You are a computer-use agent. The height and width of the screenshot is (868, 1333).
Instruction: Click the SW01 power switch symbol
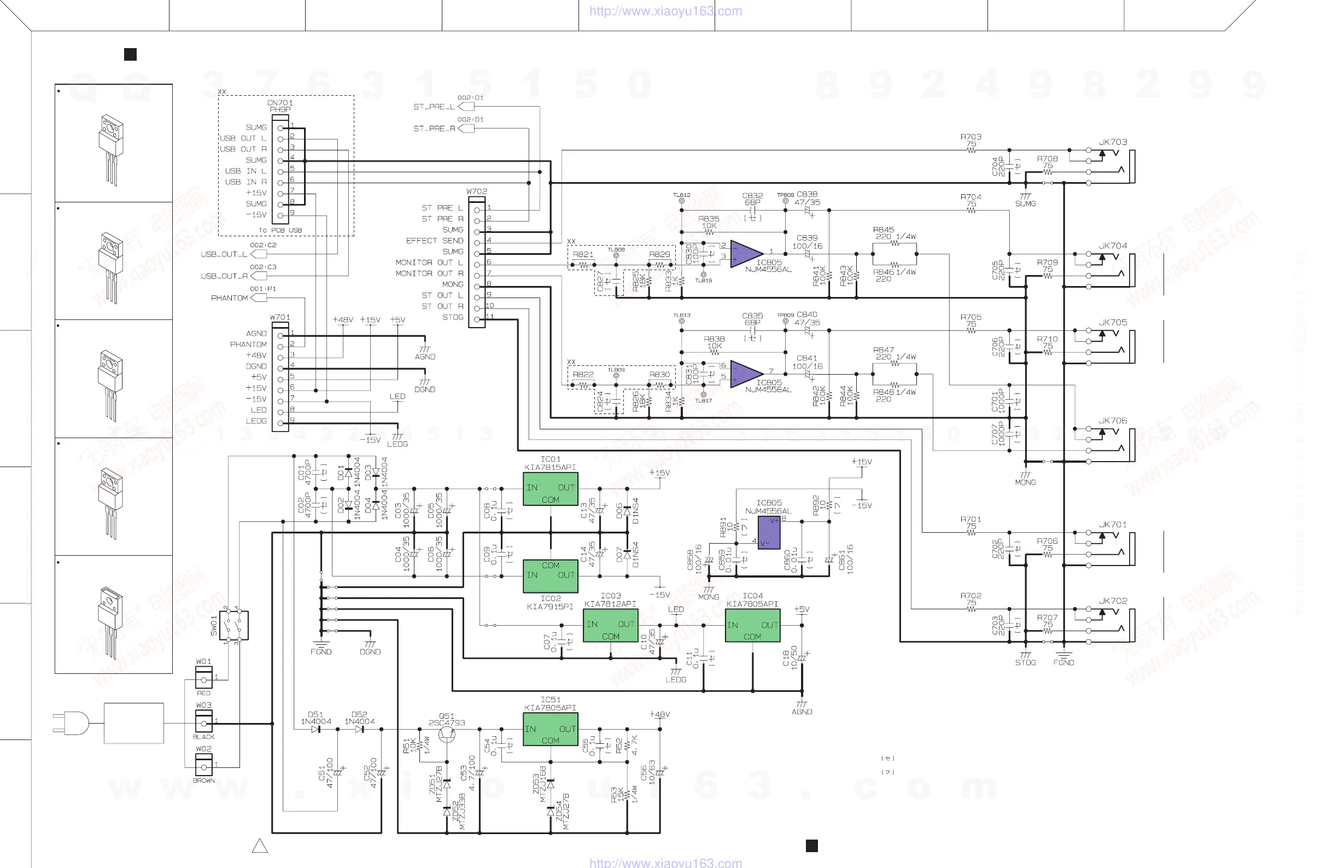click(233, 625)
